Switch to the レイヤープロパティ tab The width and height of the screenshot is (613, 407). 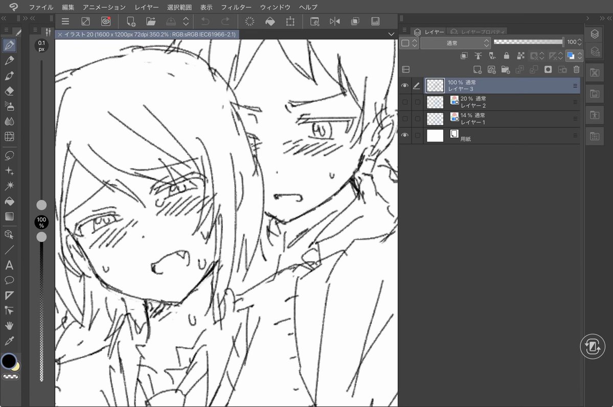[x=478, y=32]
